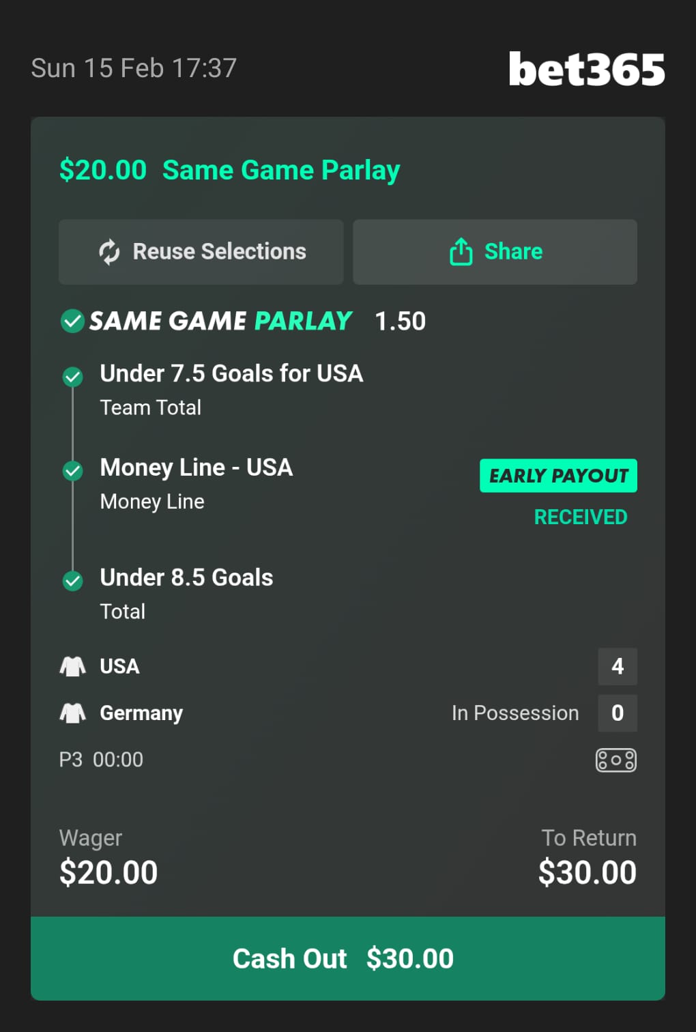
Task: Click the Germany score box showing 0
Action: (618, 713)
